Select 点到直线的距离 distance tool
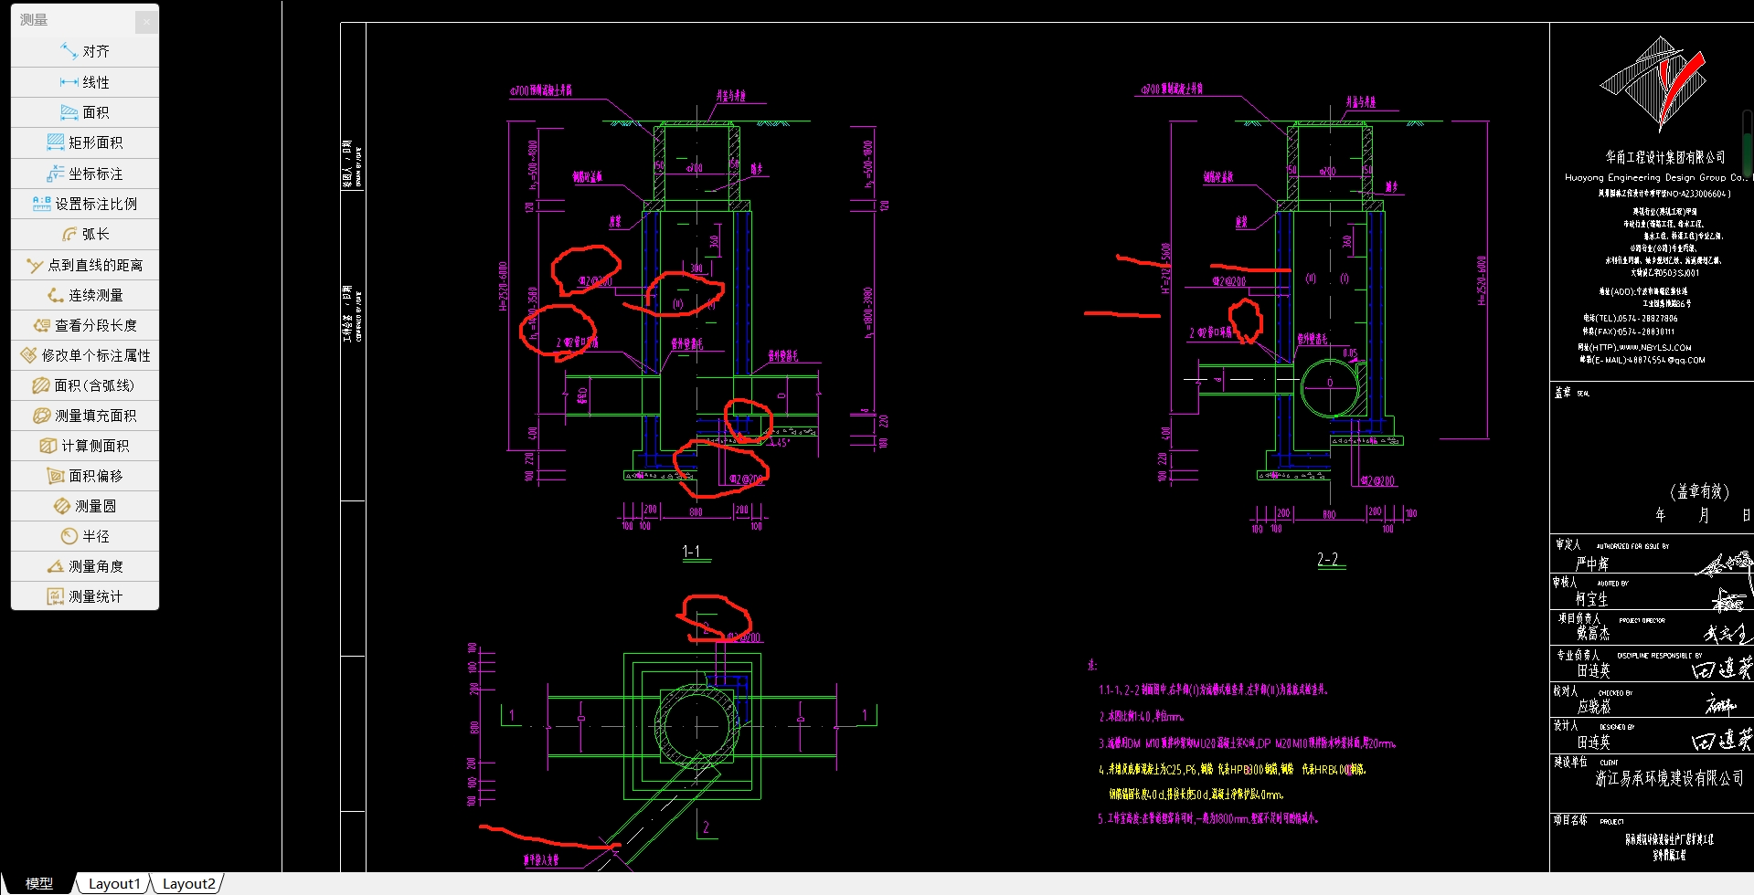 pos(85,265)
